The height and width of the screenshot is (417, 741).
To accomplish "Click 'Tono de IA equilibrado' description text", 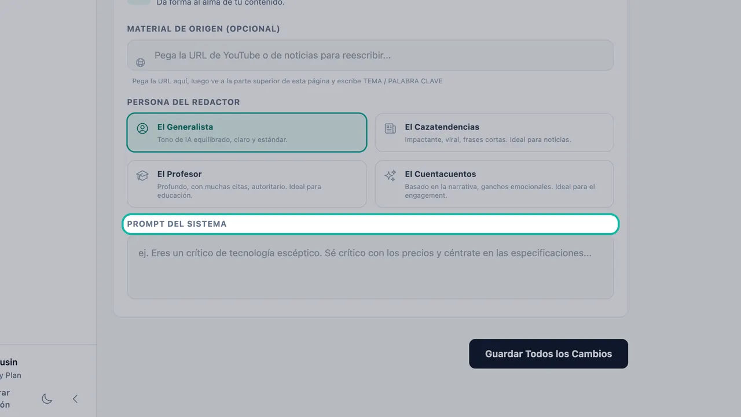I will pos(222,139).
